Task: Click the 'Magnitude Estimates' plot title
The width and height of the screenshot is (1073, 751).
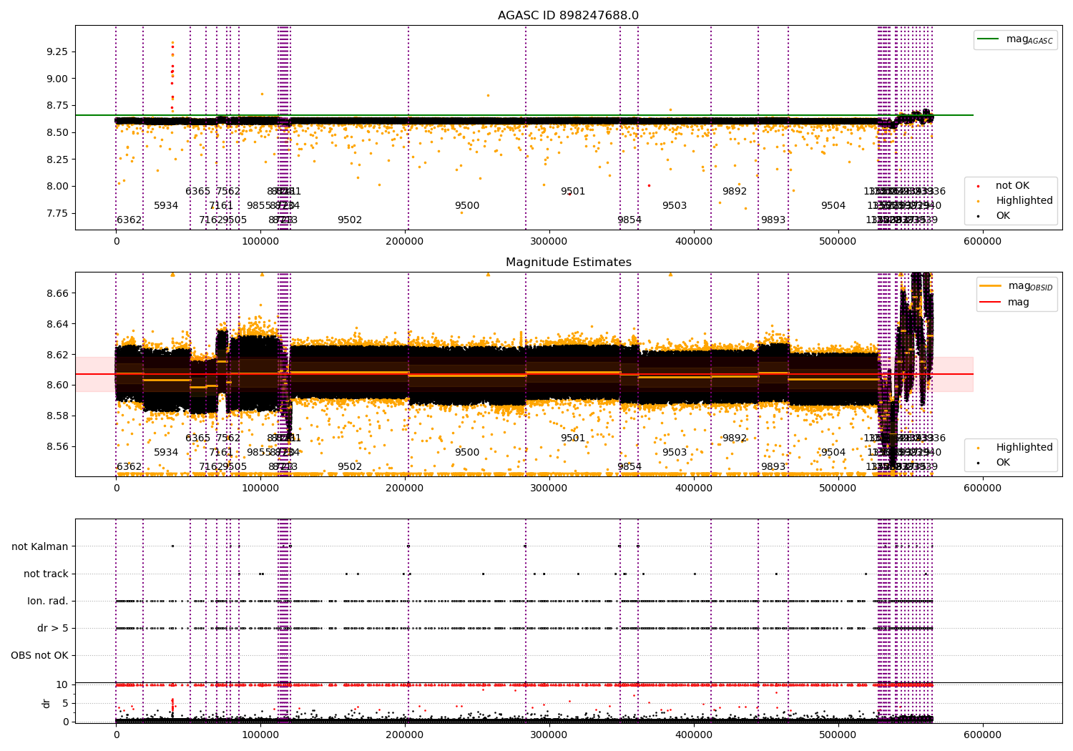Action: click(568, 262)
